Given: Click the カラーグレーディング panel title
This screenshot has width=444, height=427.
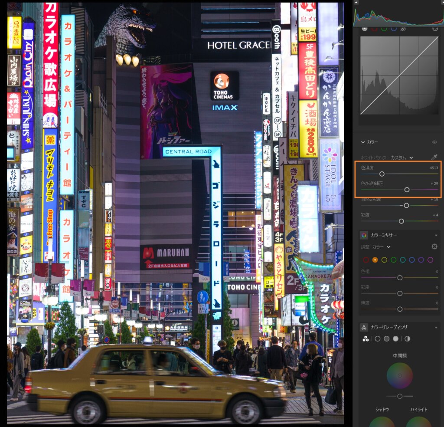Looking at the screenshot, I should click(x=389, y=328).
